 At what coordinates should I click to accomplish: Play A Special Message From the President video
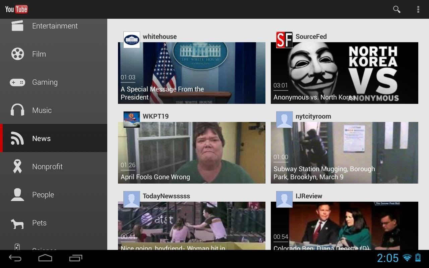(x=192, y=73)
